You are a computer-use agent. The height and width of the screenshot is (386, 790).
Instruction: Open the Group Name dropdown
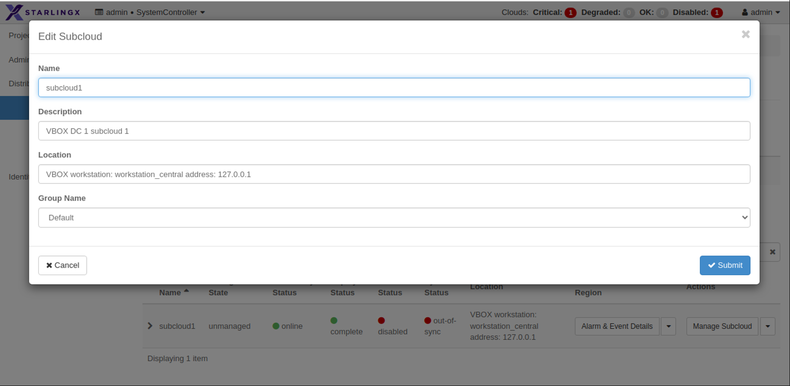[x=394, y=218]
